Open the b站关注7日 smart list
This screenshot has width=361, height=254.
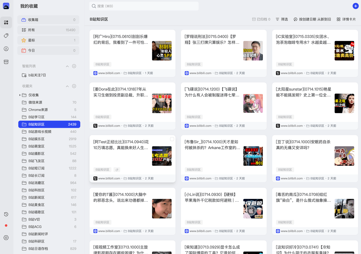coord(48,75)
